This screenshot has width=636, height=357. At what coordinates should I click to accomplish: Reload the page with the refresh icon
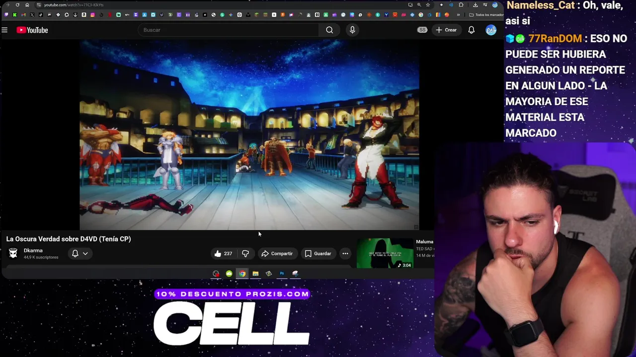[x=17, y=5]
